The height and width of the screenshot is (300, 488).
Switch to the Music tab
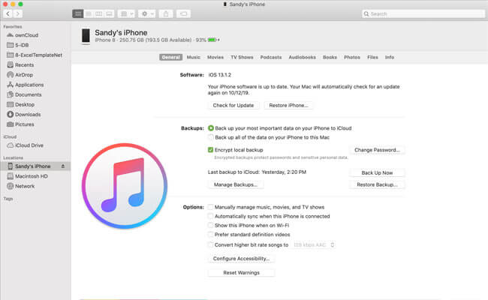click(x=194, y=57)
